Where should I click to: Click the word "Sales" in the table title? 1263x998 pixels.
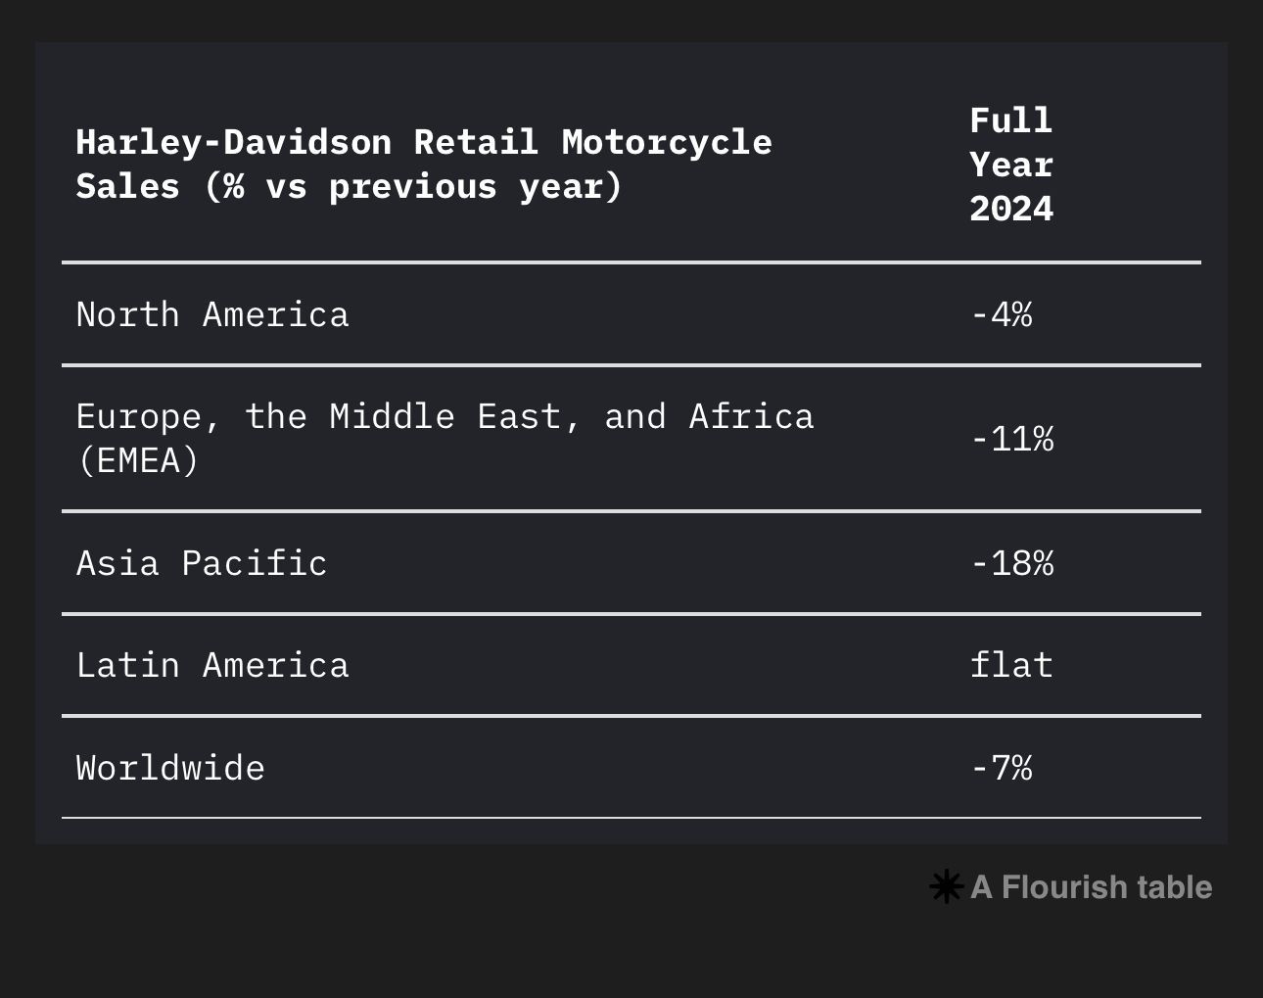pos(127,187)
